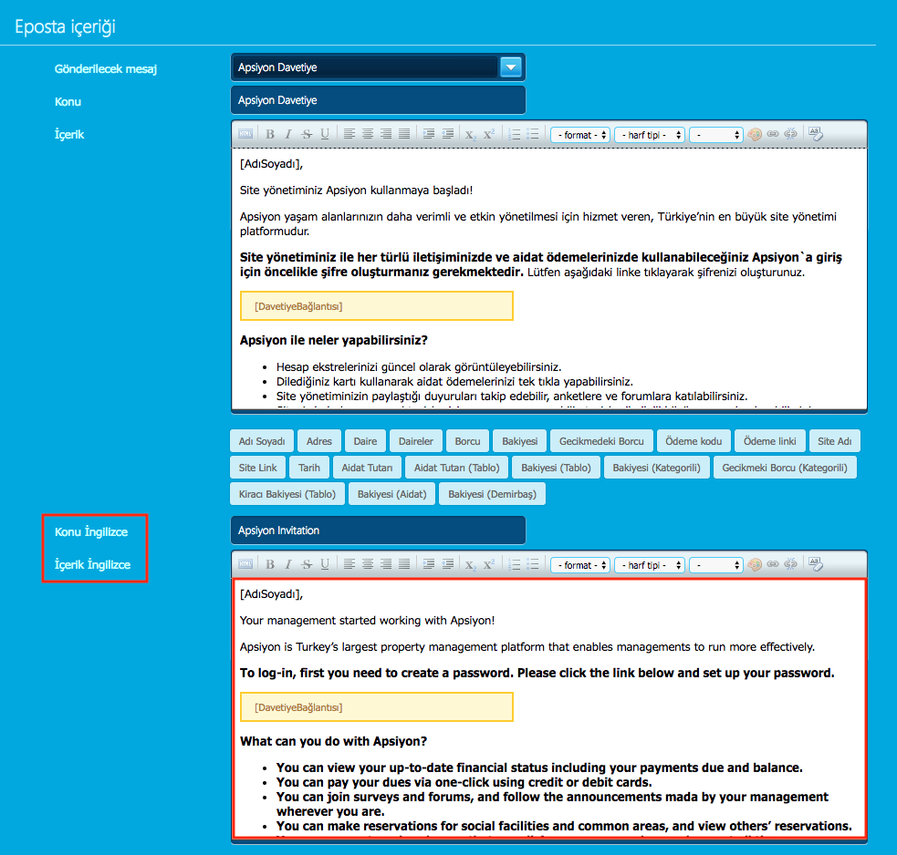Image resolution: width=897 pixels, height=855 pixels.
Task: Align text left in İçerik editor
Action: click(349, 134)
